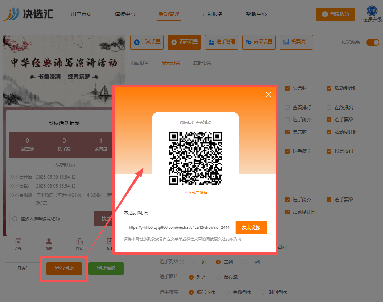The width and height of the screenshot is (383, 302).
Task: Select 时间倒序 sort option
Action: 263,292
